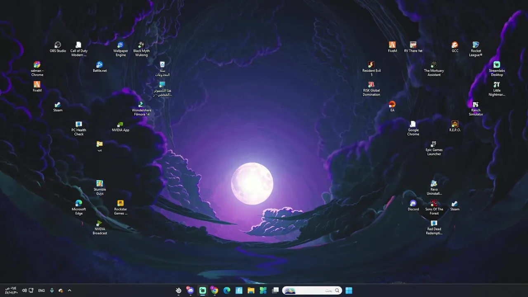The image size is (528, 297).
Task: Select the Recycle Bin icon on the desktop
Action: pos(162,69)
